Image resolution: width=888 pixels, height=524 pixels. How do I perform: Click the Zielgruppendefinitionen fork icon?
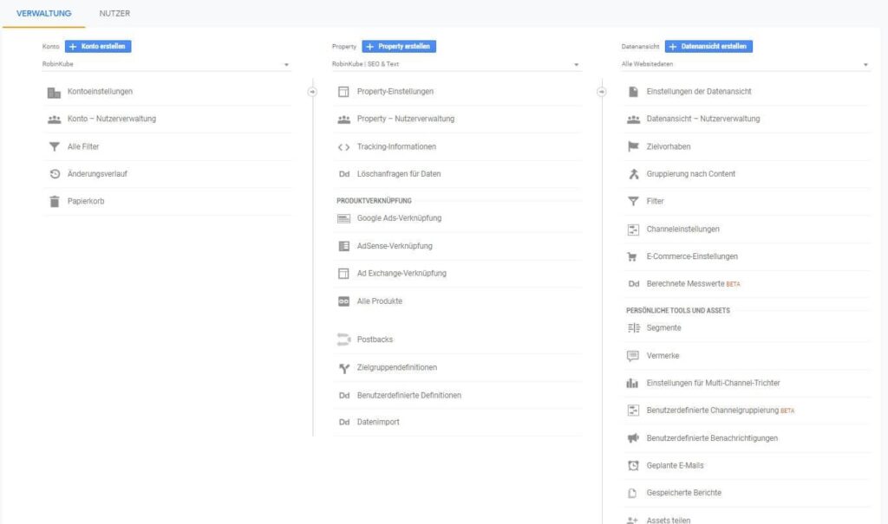(x=343, y=368)
